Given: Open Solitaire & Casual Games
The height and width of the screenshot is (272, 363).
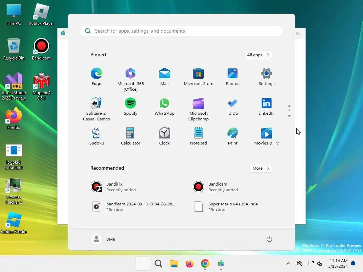Looking at the screenshot, I should coord(96,109).
